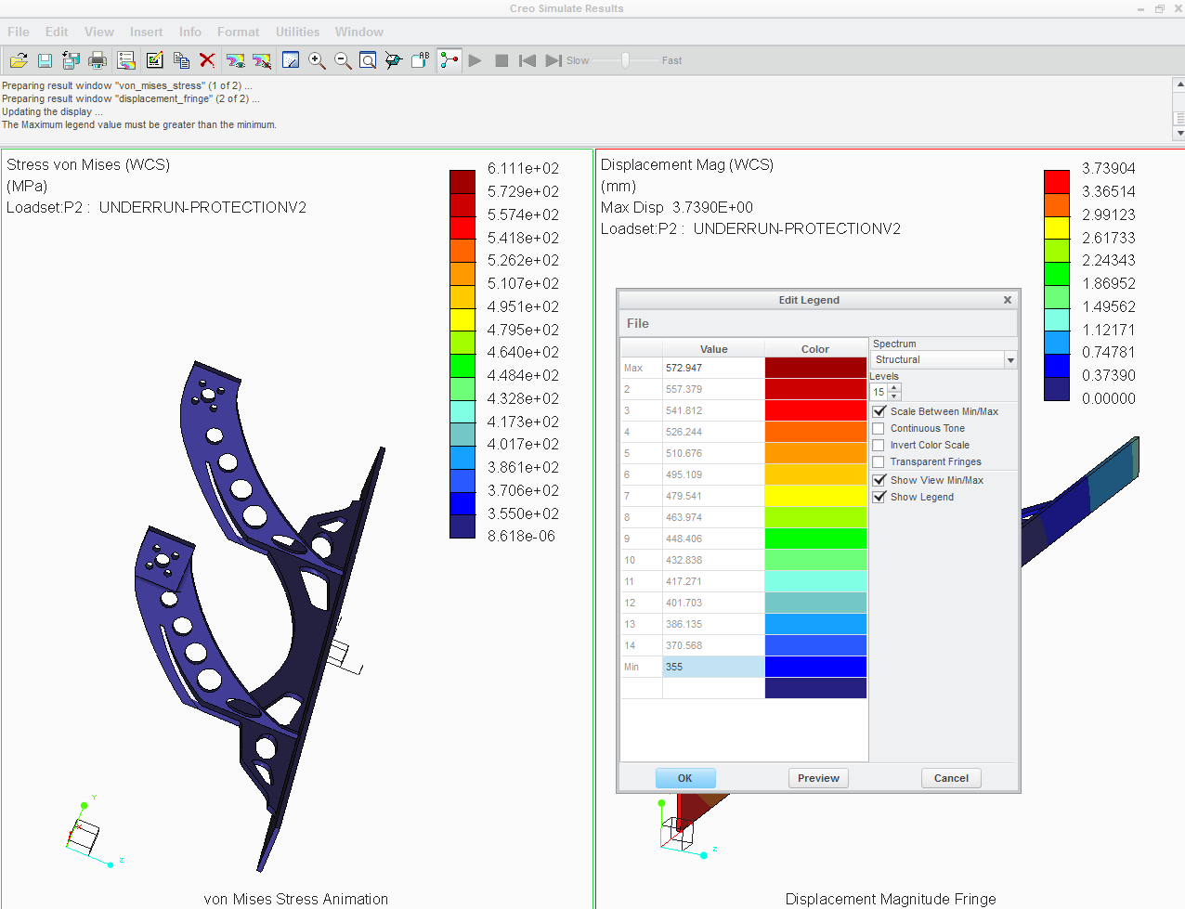1185x909 pixels.
Task: Click the red X delete window icon
Action: click(x=207, y=60)
